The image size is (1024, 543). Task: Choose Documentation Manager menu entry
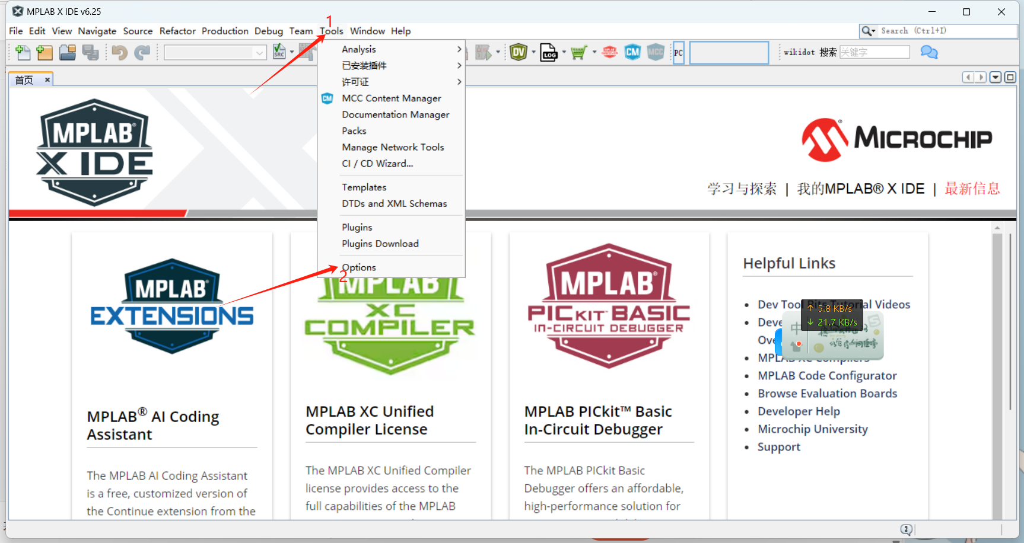392,114
